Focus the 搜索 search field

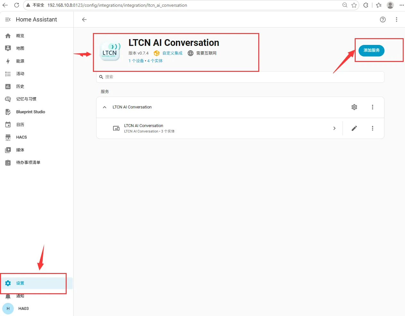[x=240, y=77]
